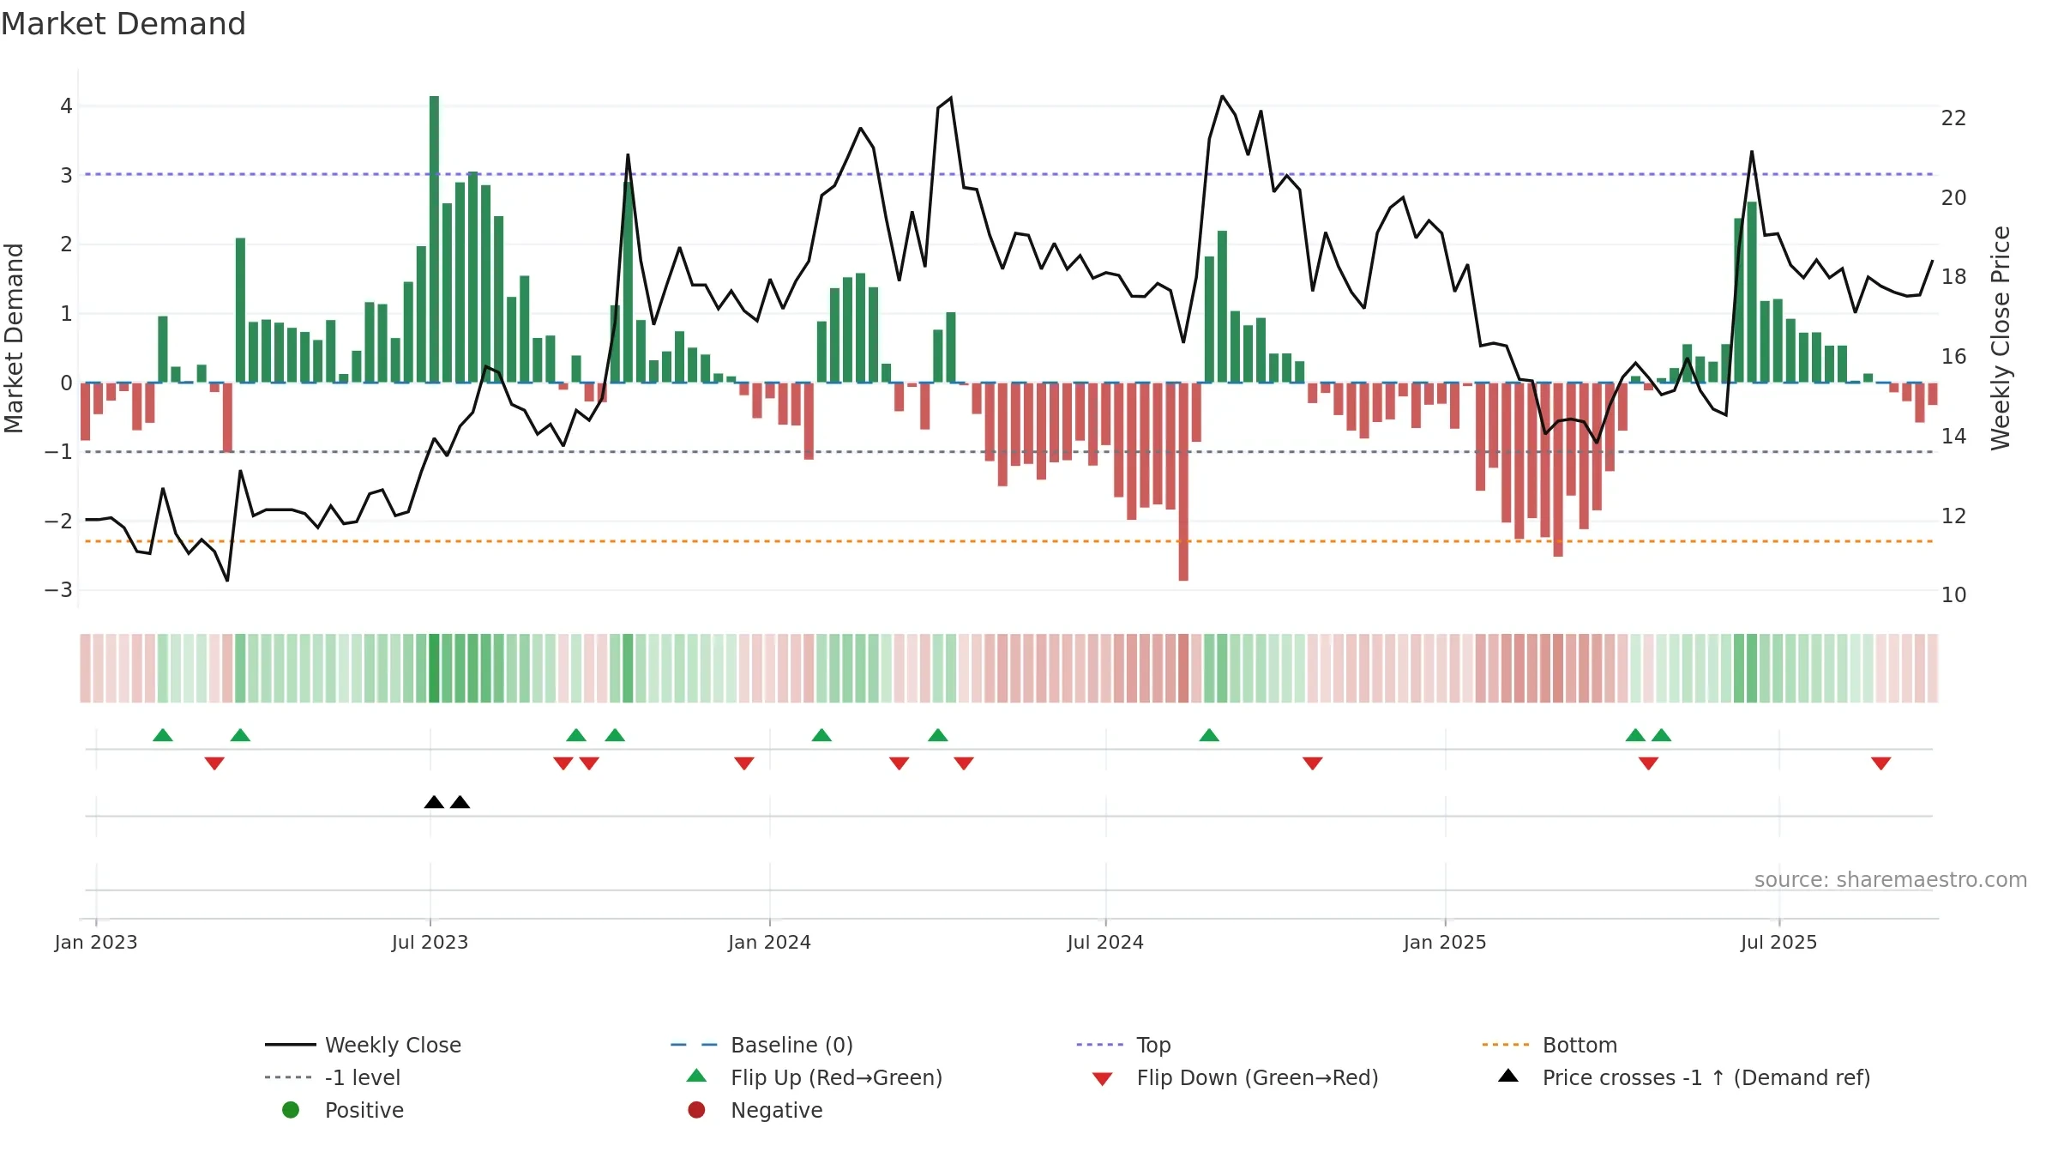Toggle the Bottom legend entry
2058x1158 pixels.
[x=1550, y=1045]
